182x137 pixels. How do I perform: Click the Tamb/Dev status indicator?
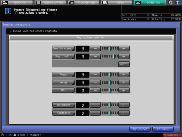172,135
